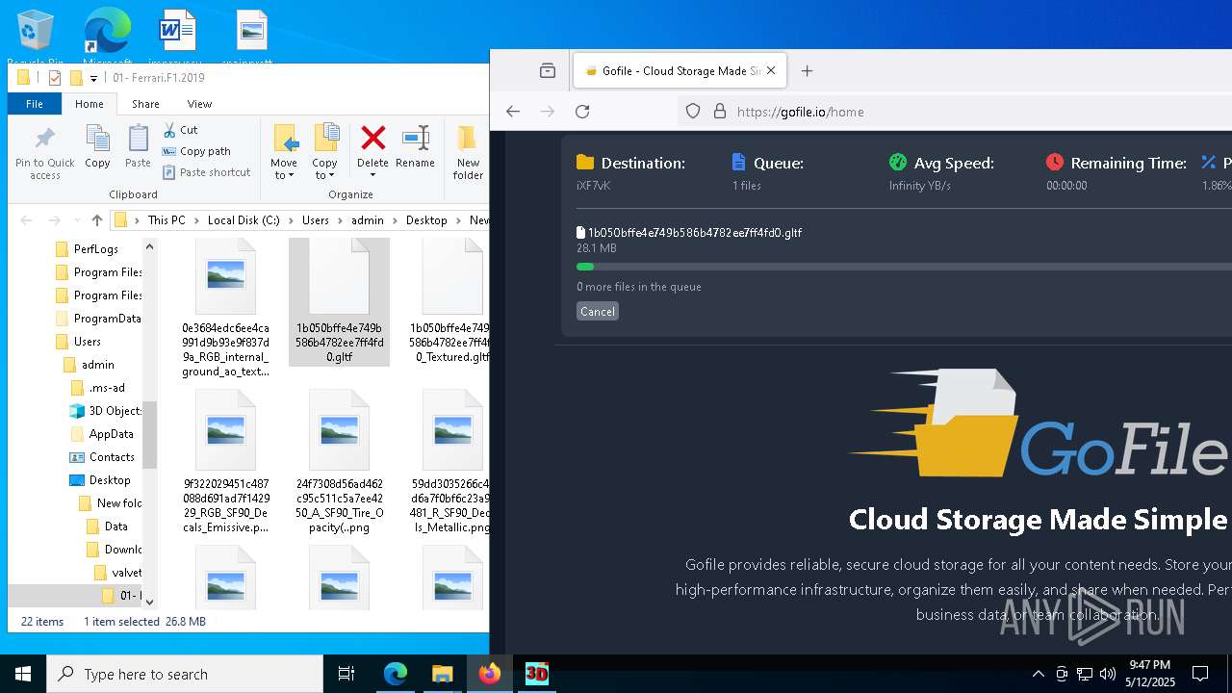Click the Firefox taskbar icon
The width and height of the screenshot is (1232, 693).
(490, 674)
